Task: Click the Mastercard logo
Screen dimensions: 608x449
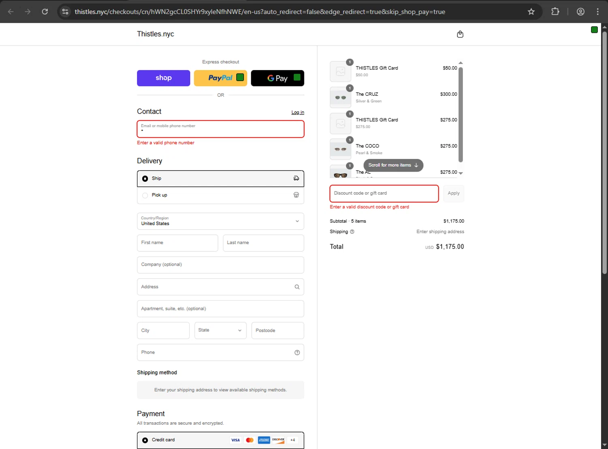Action: (250, 440)
